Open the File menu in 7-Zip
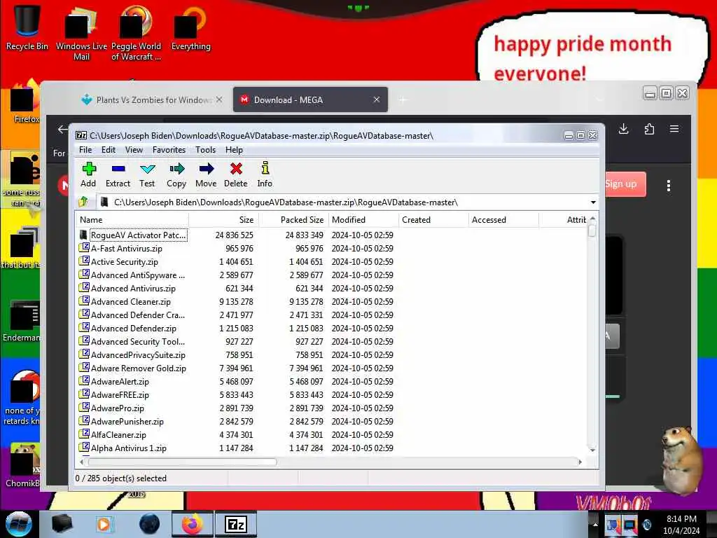Image resolution: width=717 pixels, height=538 pixels. pos(85,150)
